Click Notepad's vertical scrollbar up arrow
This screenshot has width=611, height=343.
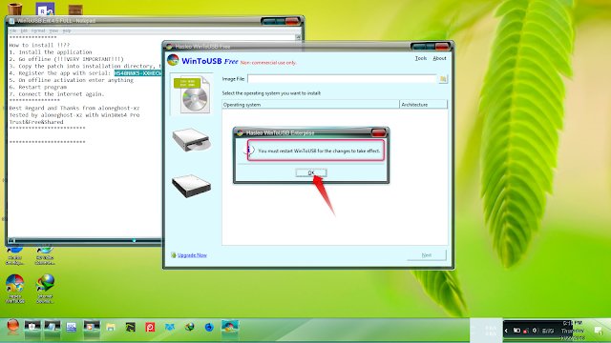point(298,37)
